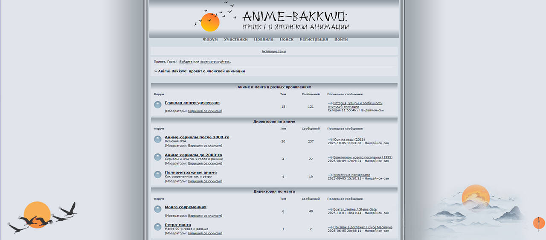Click the round icon next to Ретро-манга
Viewport: 546px width, 240px height.
pos(158,227)
